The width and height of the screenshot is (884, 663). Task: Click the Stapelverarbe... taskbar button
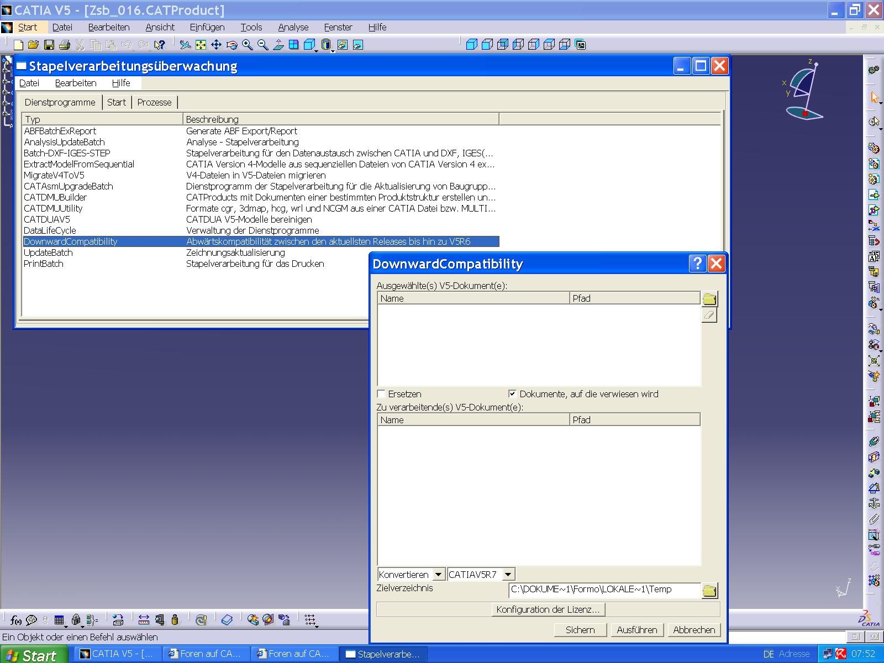point(383,654)
